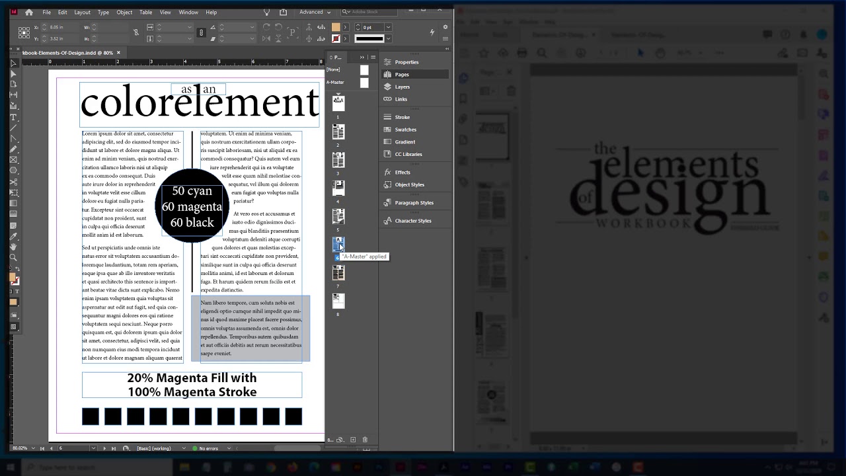Expand fill color options arrow
The image size is (846, 476).
[x=345, y=27]
